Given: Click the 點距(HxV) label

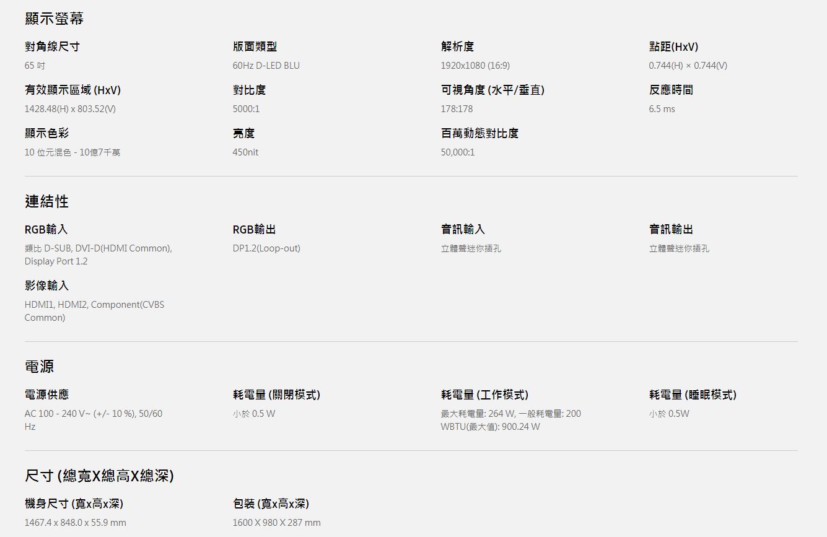Looking at the screenshot, I should (673, 46).
